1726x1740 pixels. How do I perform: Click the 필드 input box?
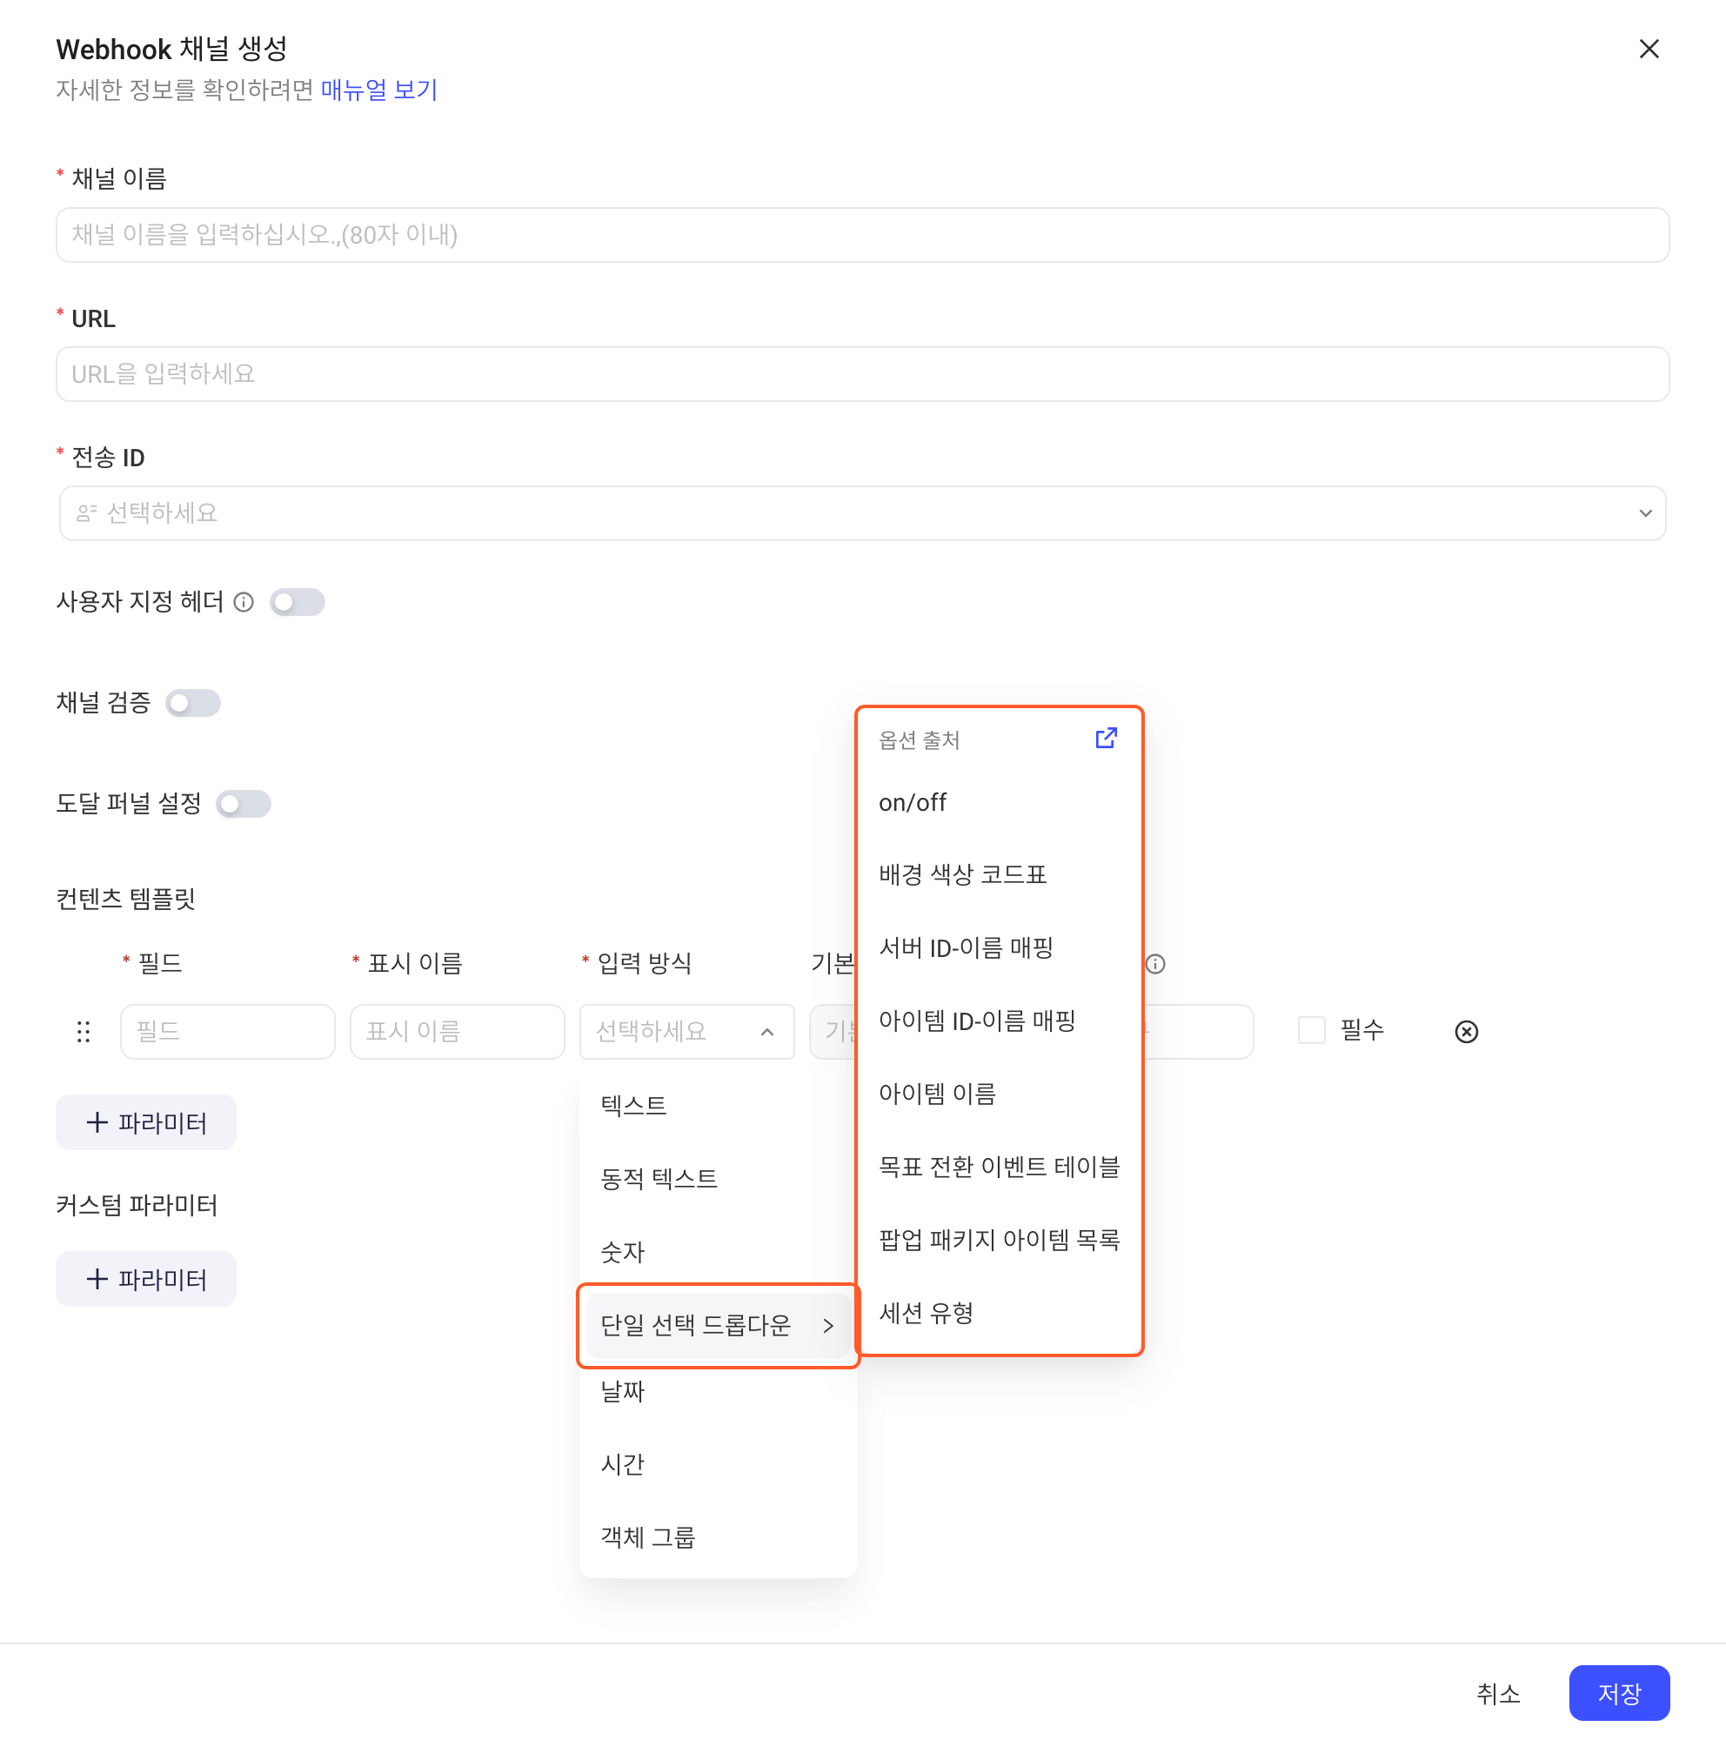[228, 1031]
